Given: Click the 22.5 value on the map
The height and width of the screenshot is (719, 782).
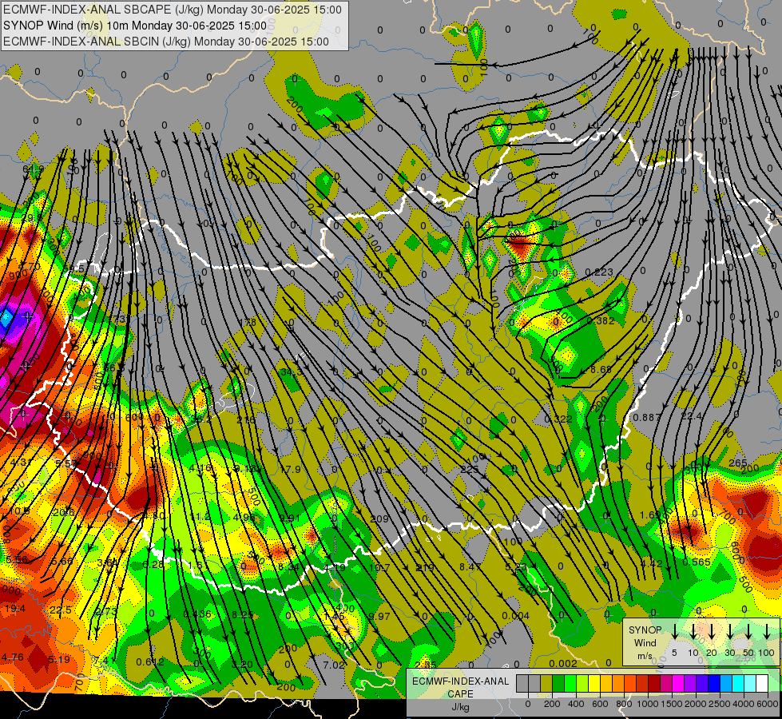Looking at the screenshot, I should (61, 610).
